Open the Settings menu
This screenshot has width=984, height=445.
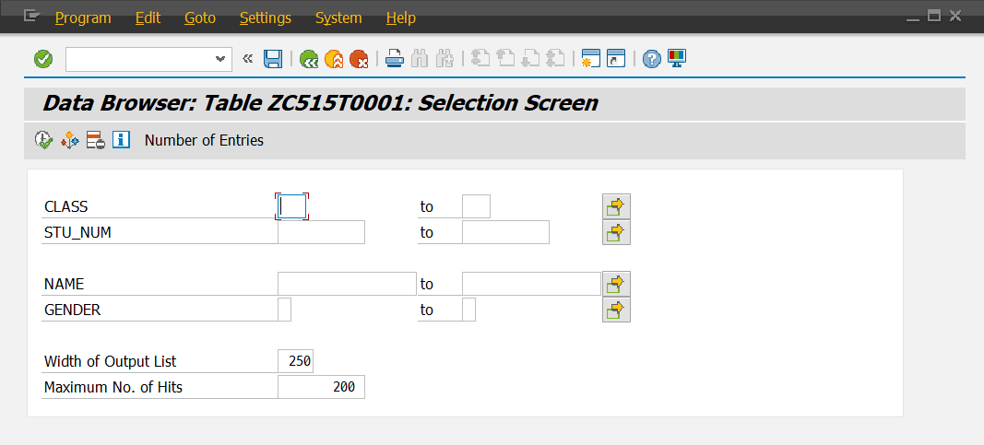(266, 18)
